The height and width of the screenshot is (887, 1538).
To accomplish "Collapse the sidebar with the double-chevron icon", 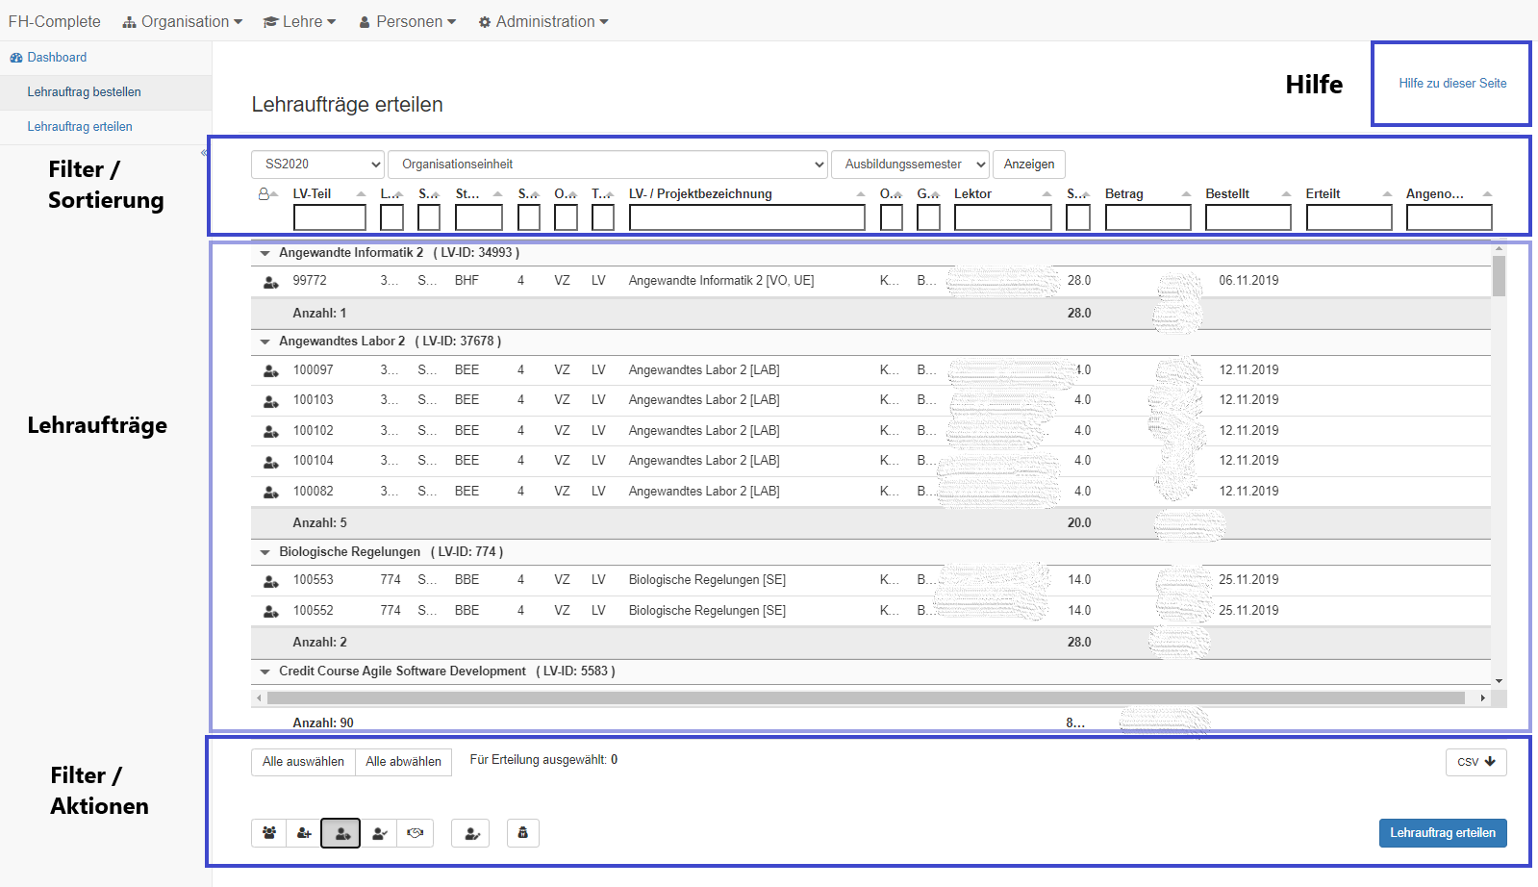I will coord(204,153).
